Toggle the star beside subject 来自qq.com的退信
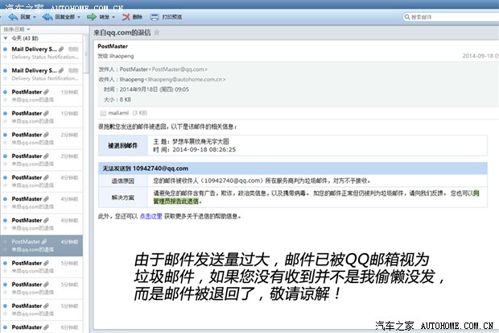 [x=157, y=32]
